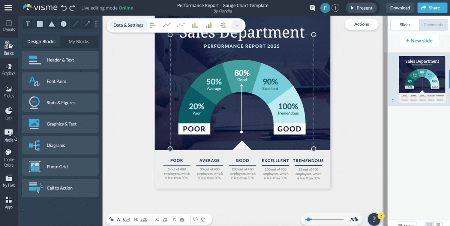The width and height of the screenshot is (450, 226).
Task: Select the Arrow drawing tool
Action: click(87, 24)
